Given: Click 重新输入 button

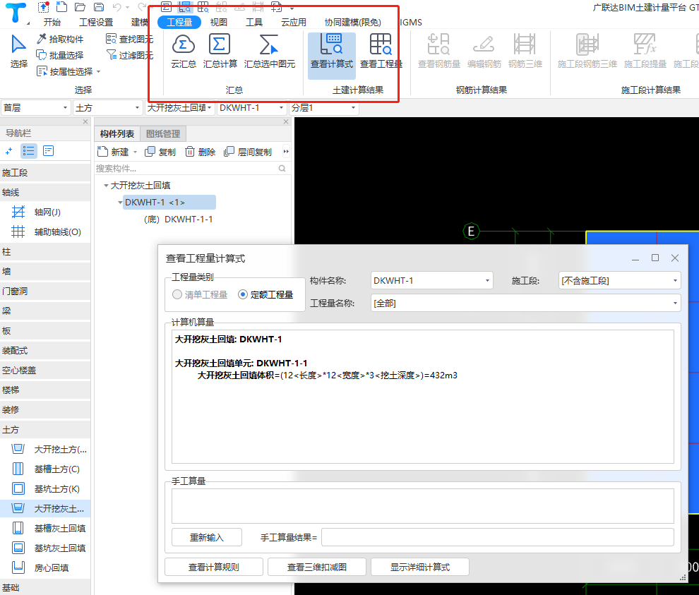Looking at the screenshot, I should pyautogui.click(x=207, y=538).
